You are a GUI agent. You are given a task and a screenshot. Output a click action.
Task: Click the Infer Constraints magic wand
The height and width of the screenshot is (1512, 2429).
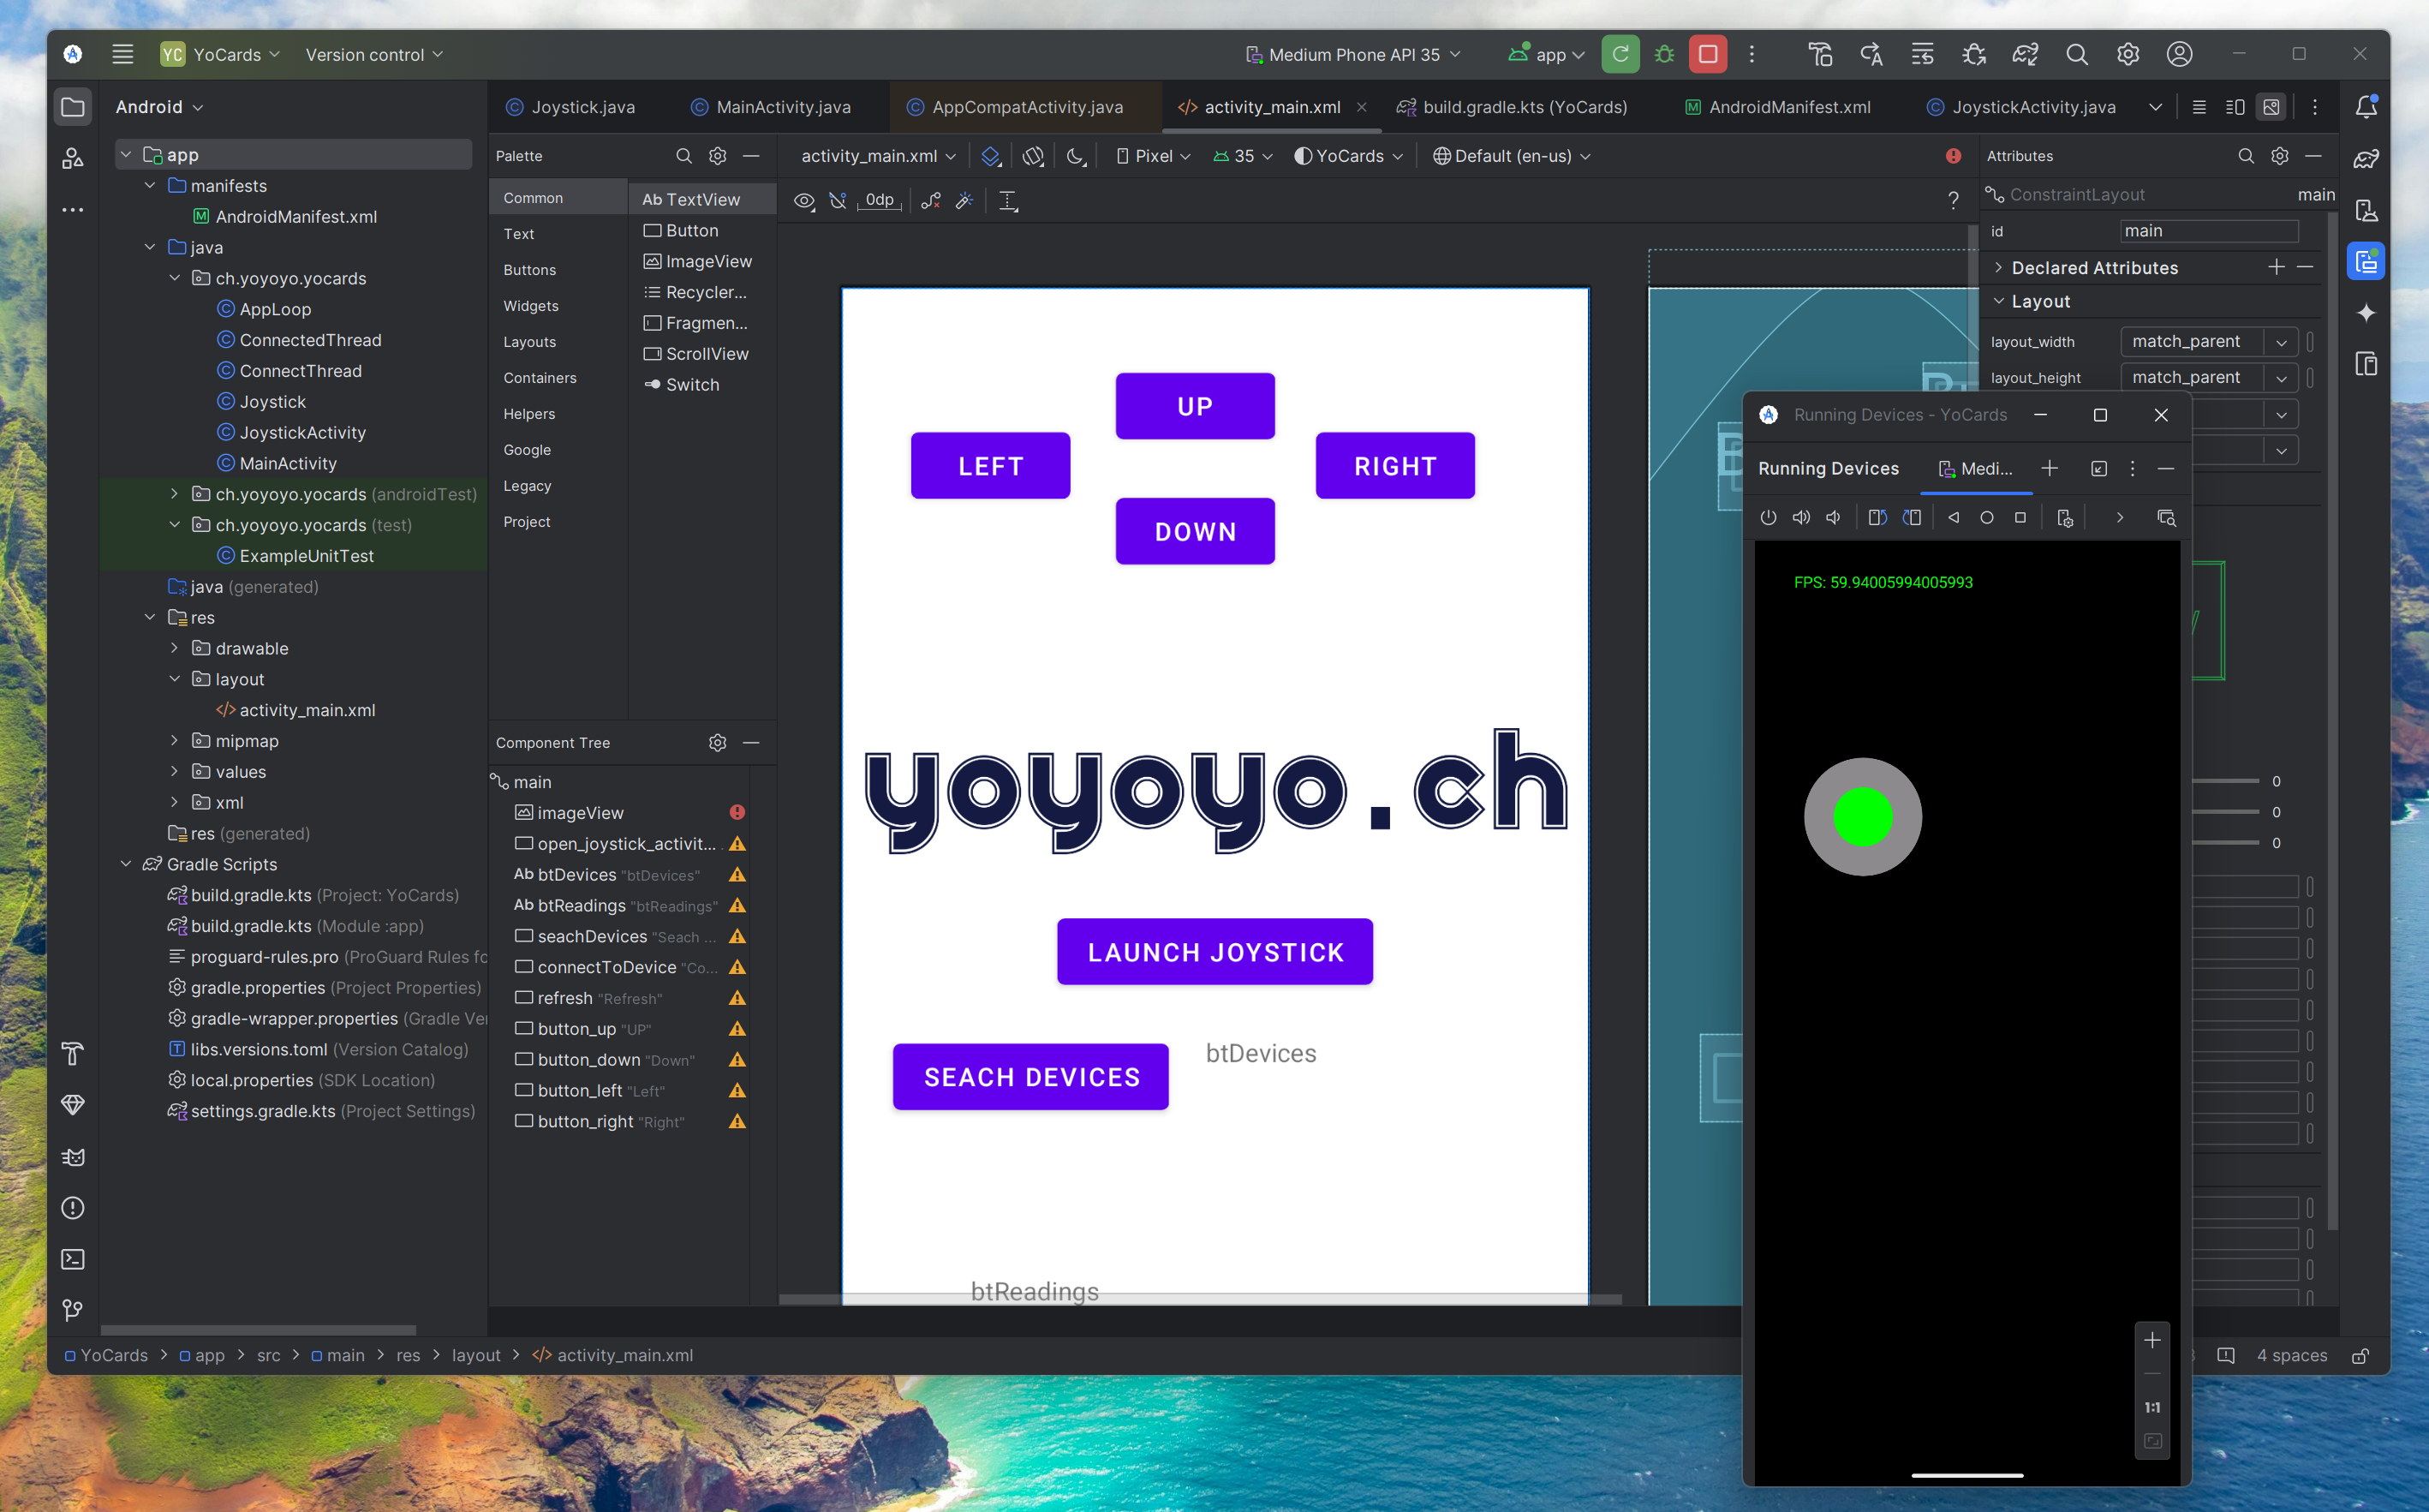click(964, 201)
